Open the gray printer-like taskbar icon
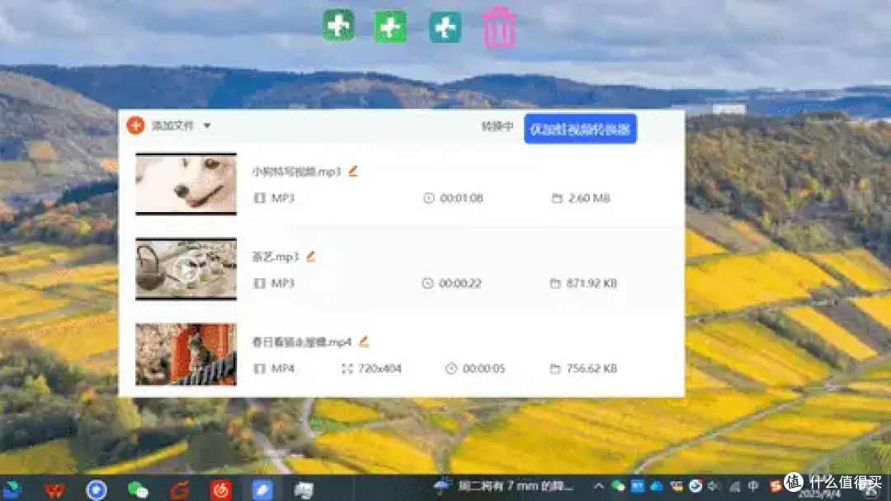 304,489
